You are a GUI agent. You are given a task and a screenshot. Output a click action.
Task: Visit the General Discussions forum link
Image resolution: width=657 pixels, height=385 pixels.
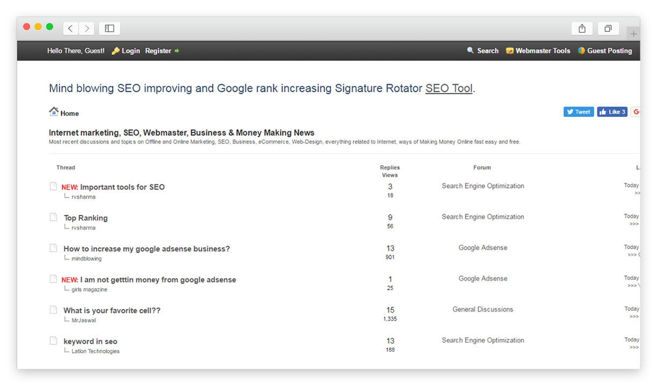coord(482,309)
